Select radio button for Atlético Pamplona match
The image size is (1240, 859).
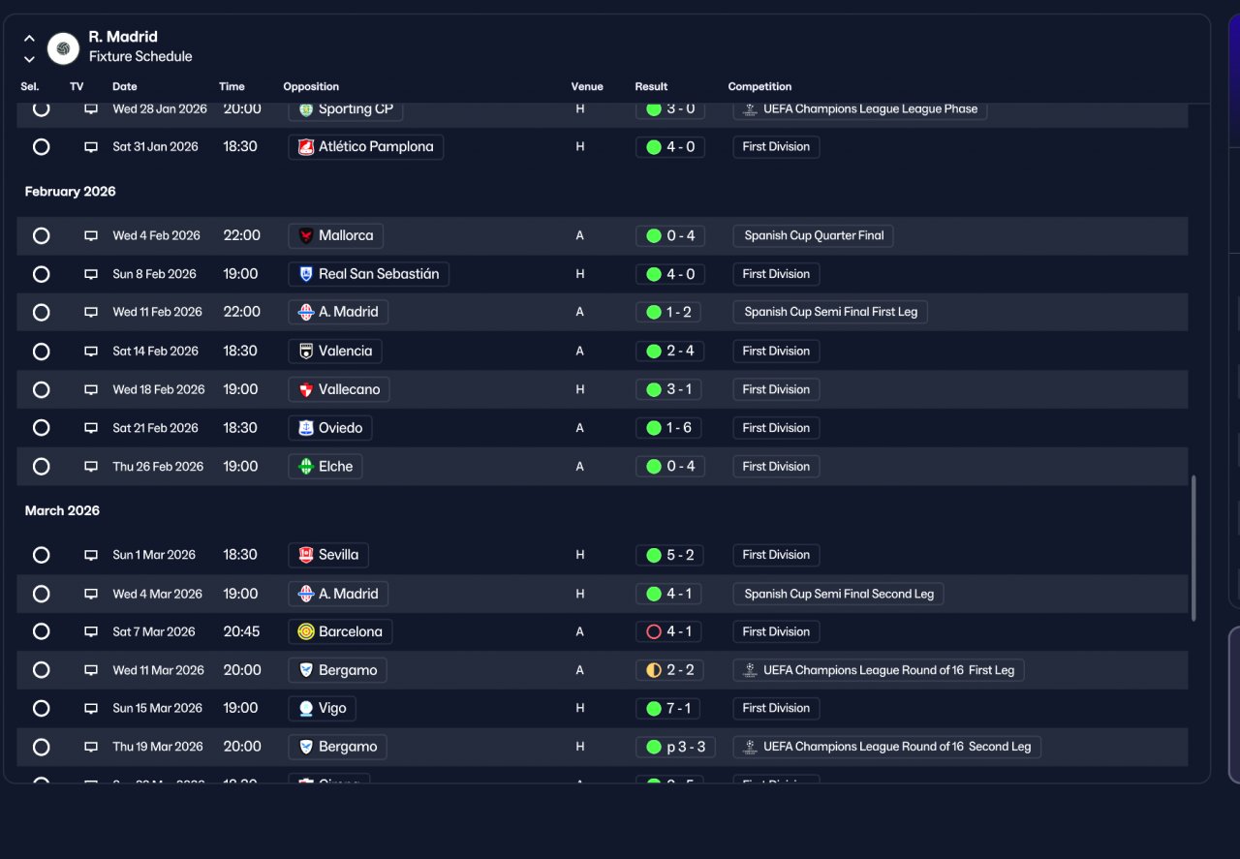[41, 147]
